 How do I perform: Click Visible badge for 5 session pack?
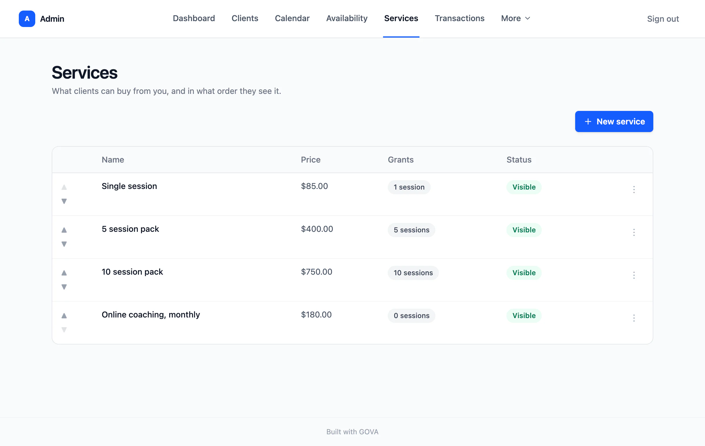coord(524,230)
